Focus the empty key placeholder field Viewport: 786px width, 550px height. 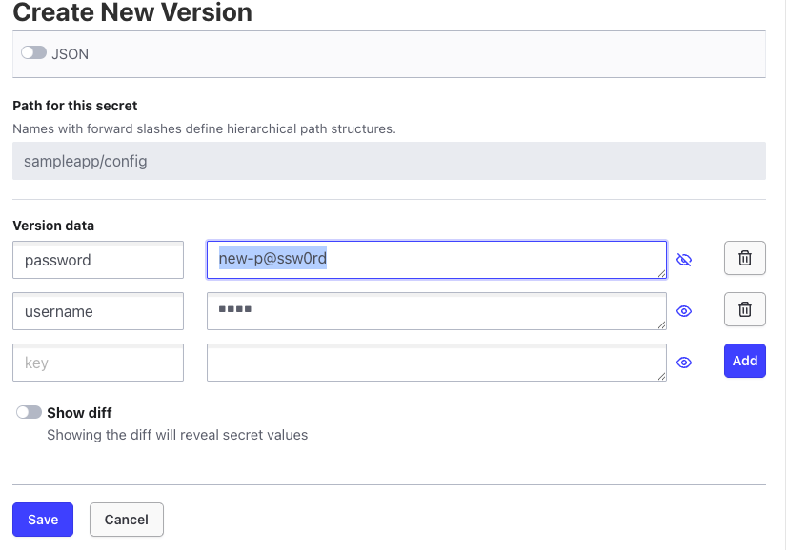click(x=98, y=363)
